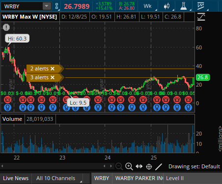
Task: Click the 40 price axis label
Action: click(x=199, y=66)
